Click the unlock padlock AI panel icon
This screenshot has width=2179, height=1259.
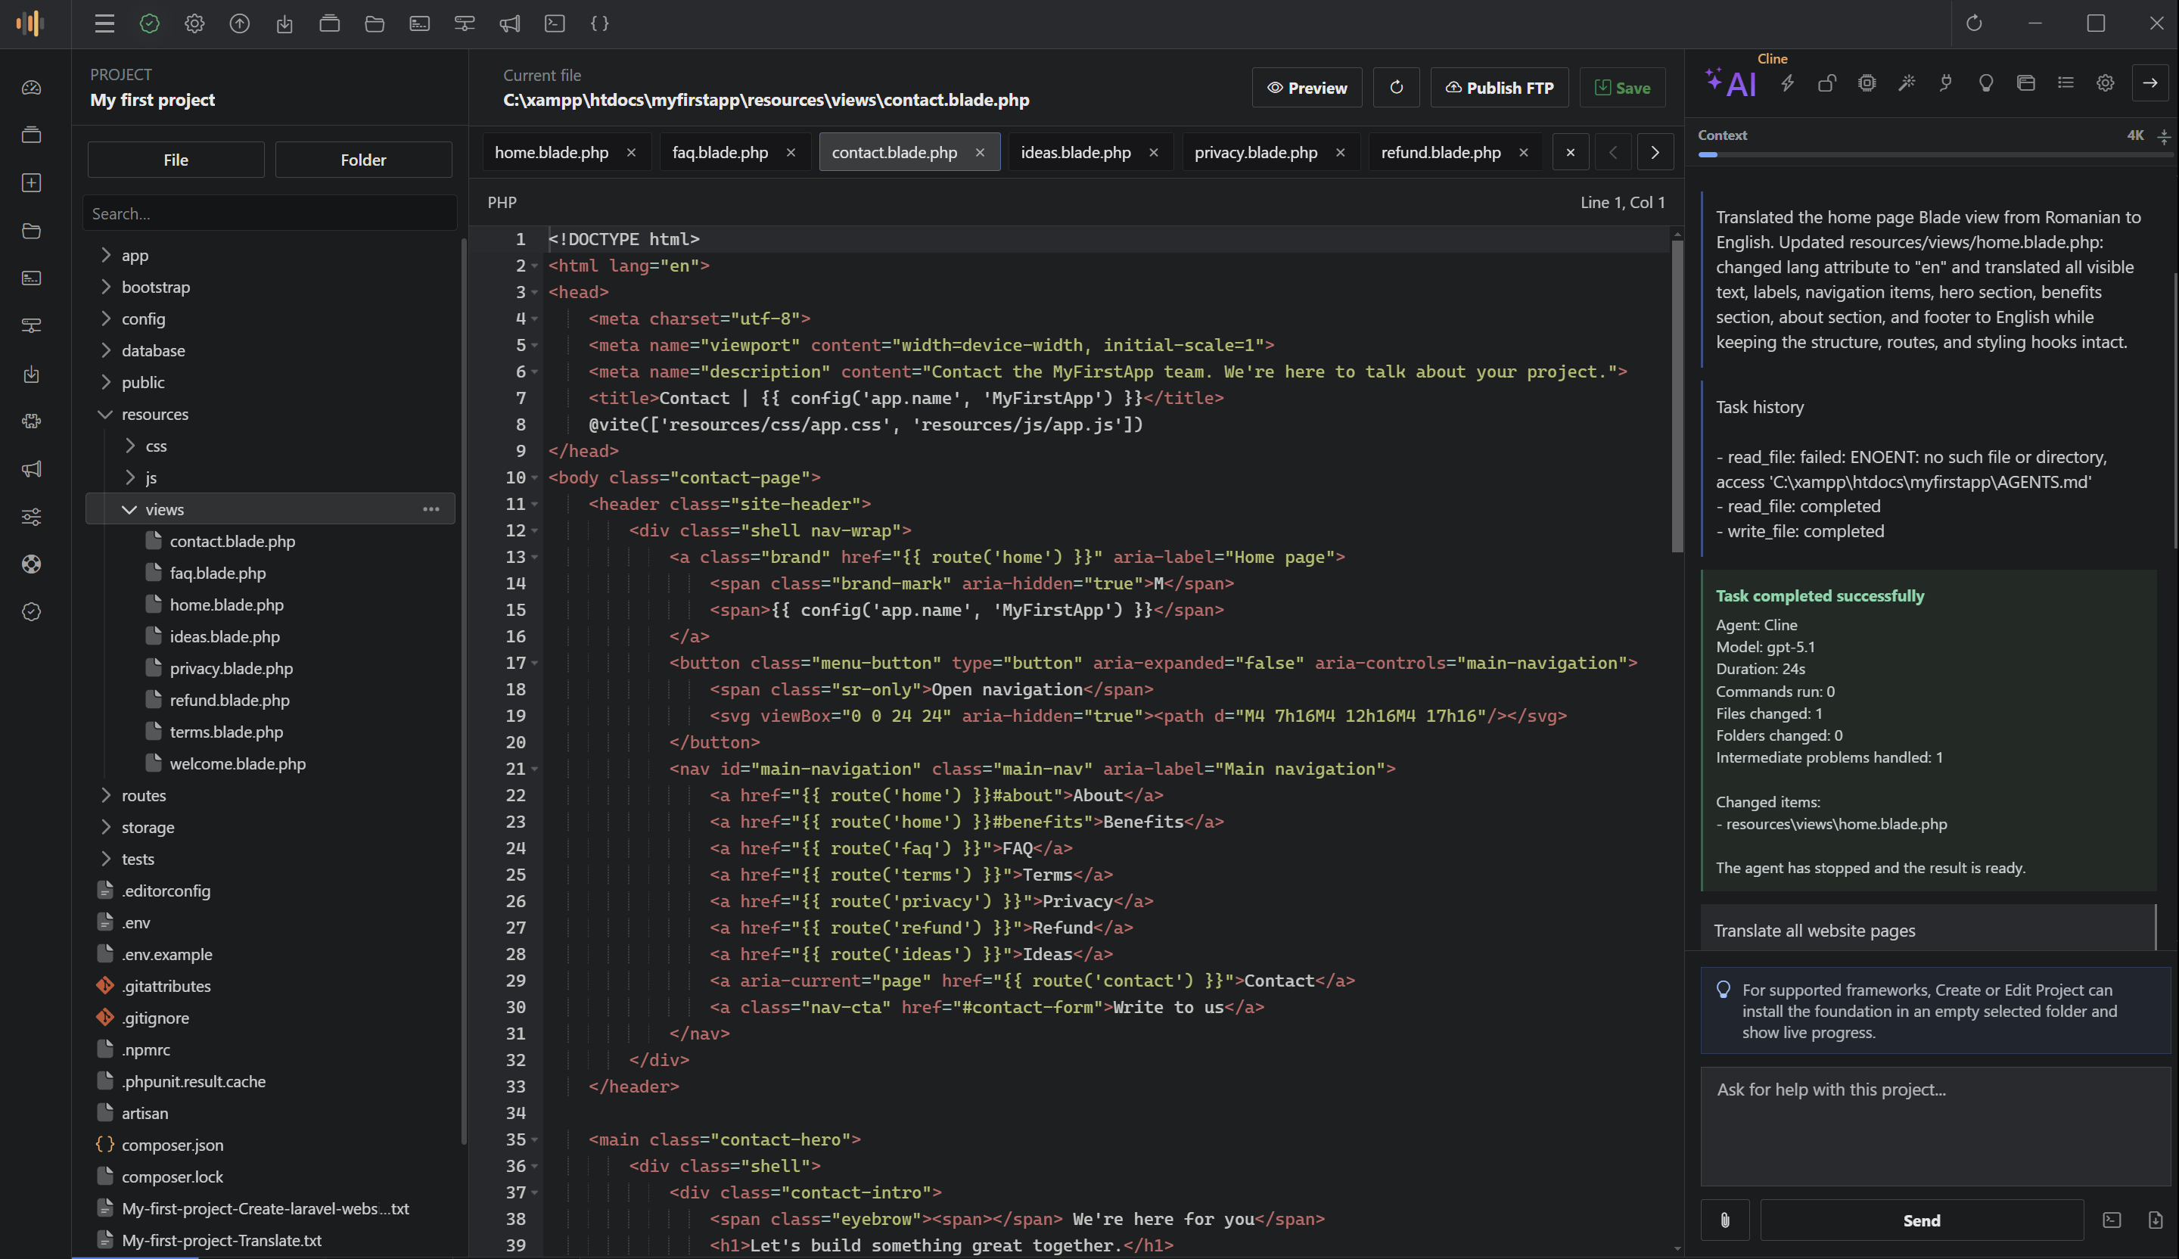click(1827, 83)
